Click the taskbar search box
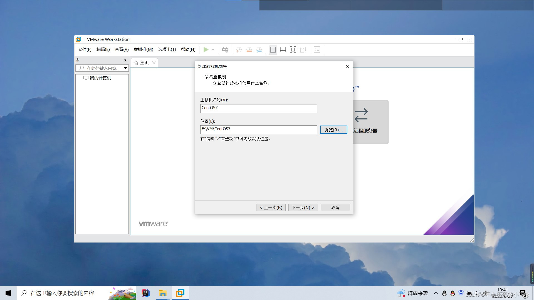 coord(76,293)
